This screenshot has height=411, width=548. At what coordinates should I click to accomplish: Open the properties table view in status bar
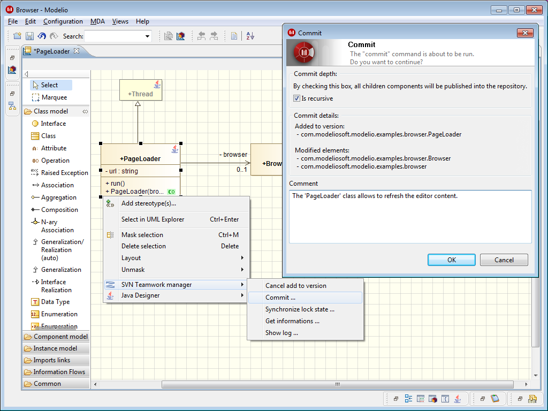421,398
